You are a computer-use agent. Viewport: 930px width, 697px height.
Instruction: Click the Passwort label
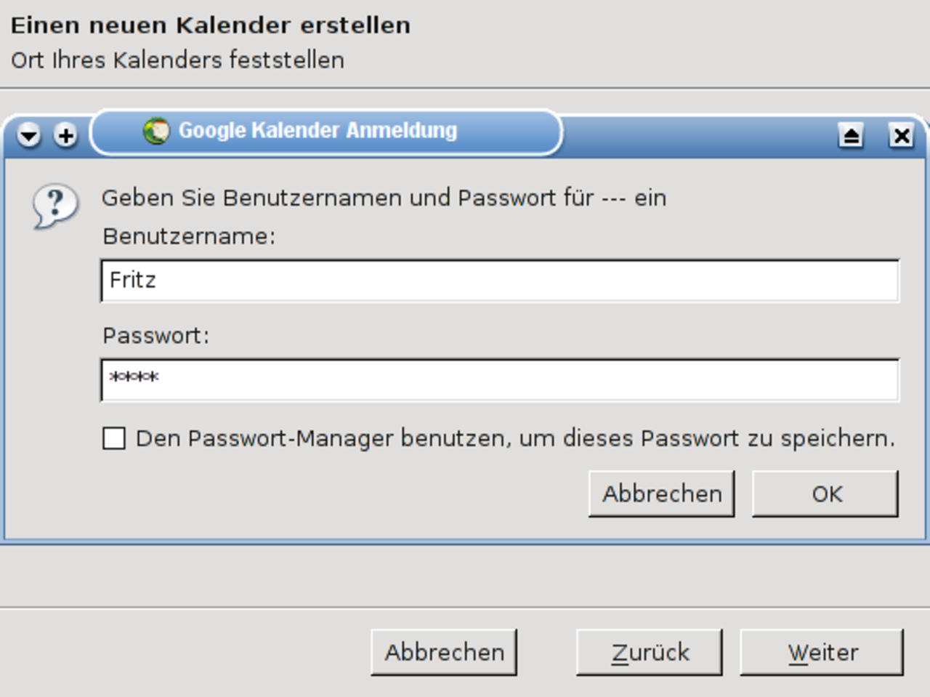pyautogui.click(x=155, y=335)
